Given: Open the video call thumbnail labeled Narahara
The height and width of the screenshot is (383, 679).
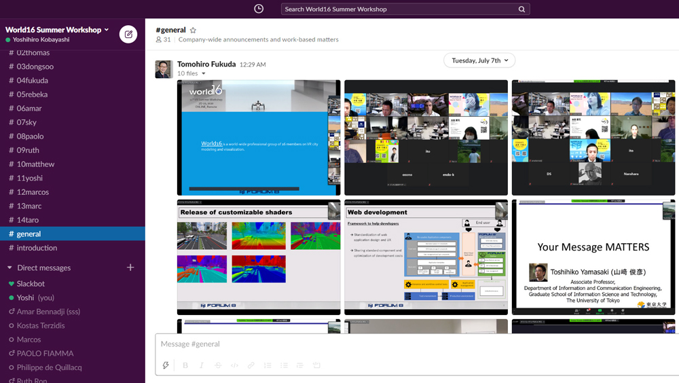Looking at the screenshot, I should click(x=593, y=138).
